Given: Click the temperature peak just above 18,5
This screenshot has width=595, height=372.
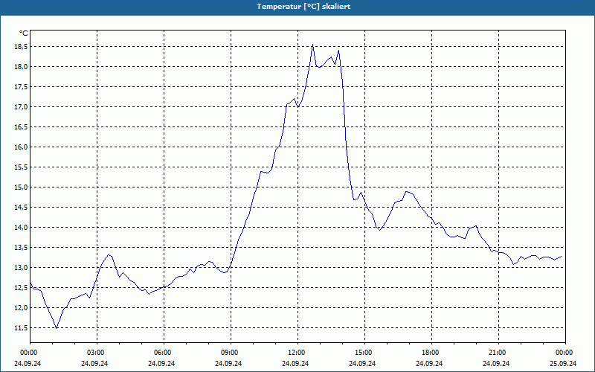Looking at the screenshot, I should (x=312, y=45).
